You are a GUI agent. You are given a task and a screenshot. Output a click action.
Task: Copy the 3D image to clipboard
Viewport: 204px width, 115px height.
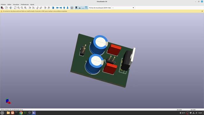click(6, 8)
